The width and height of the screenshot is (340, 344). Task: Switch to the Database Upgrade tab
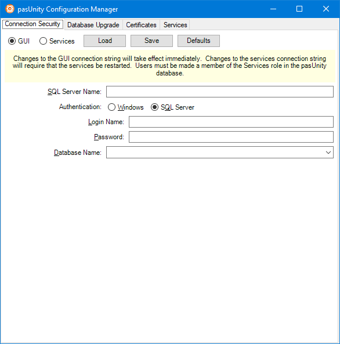tap(93, 25)
